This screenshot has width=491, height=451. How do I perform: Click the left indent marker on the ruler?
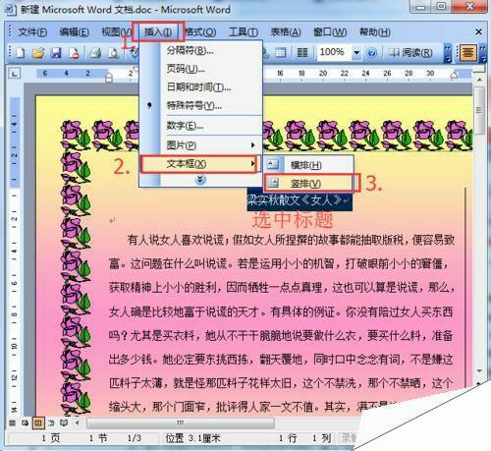pos(109,78)
